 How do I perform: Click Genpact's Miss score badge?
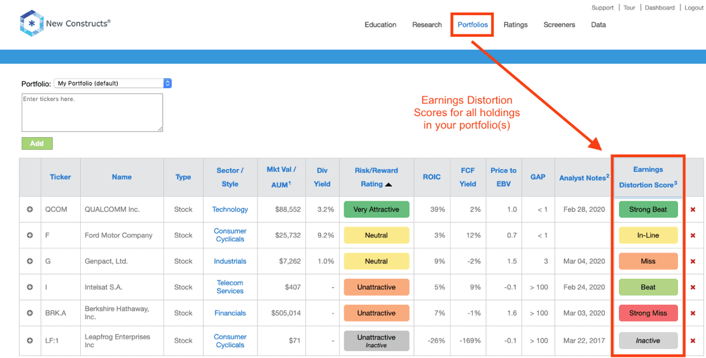pos(648,261)
